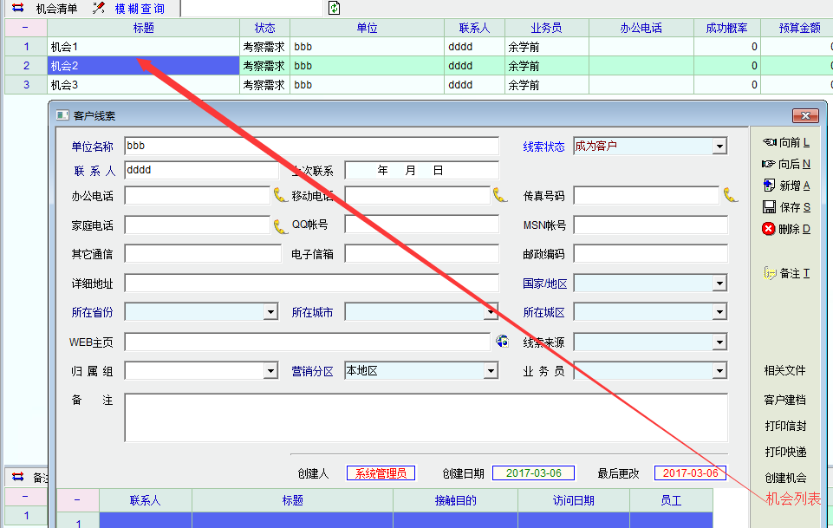The image size is (833, 528).
Task: Click the phone icon next to 办公电话
Action: pyautogui.click(x=281, y=195)
